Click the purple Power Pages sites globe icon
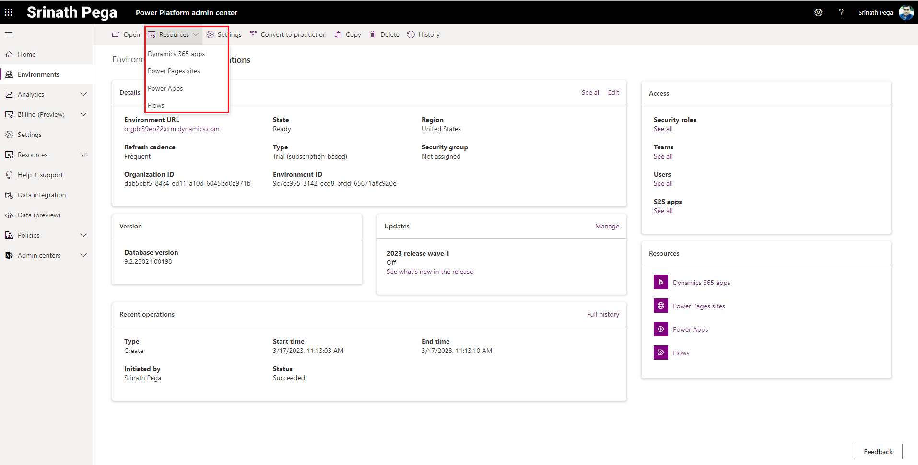The image size is (918, 465). pos(660,306)
